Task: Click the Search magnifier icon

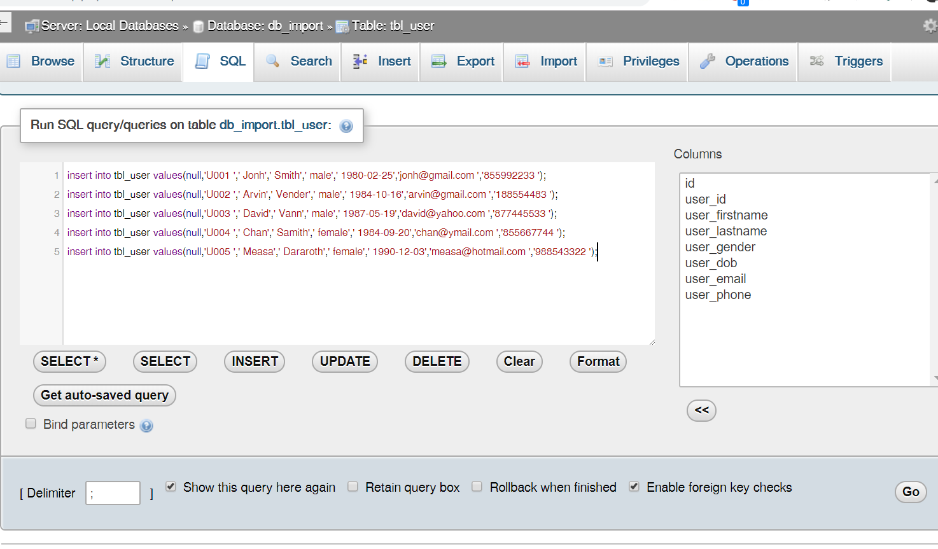Action: pyautogui.click(x=273, y=61)
